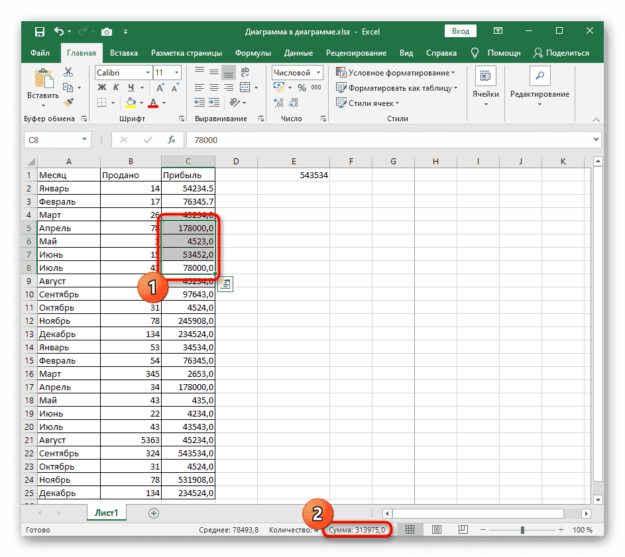Expand the Числовой number format dropdown

tap(319, 73)
